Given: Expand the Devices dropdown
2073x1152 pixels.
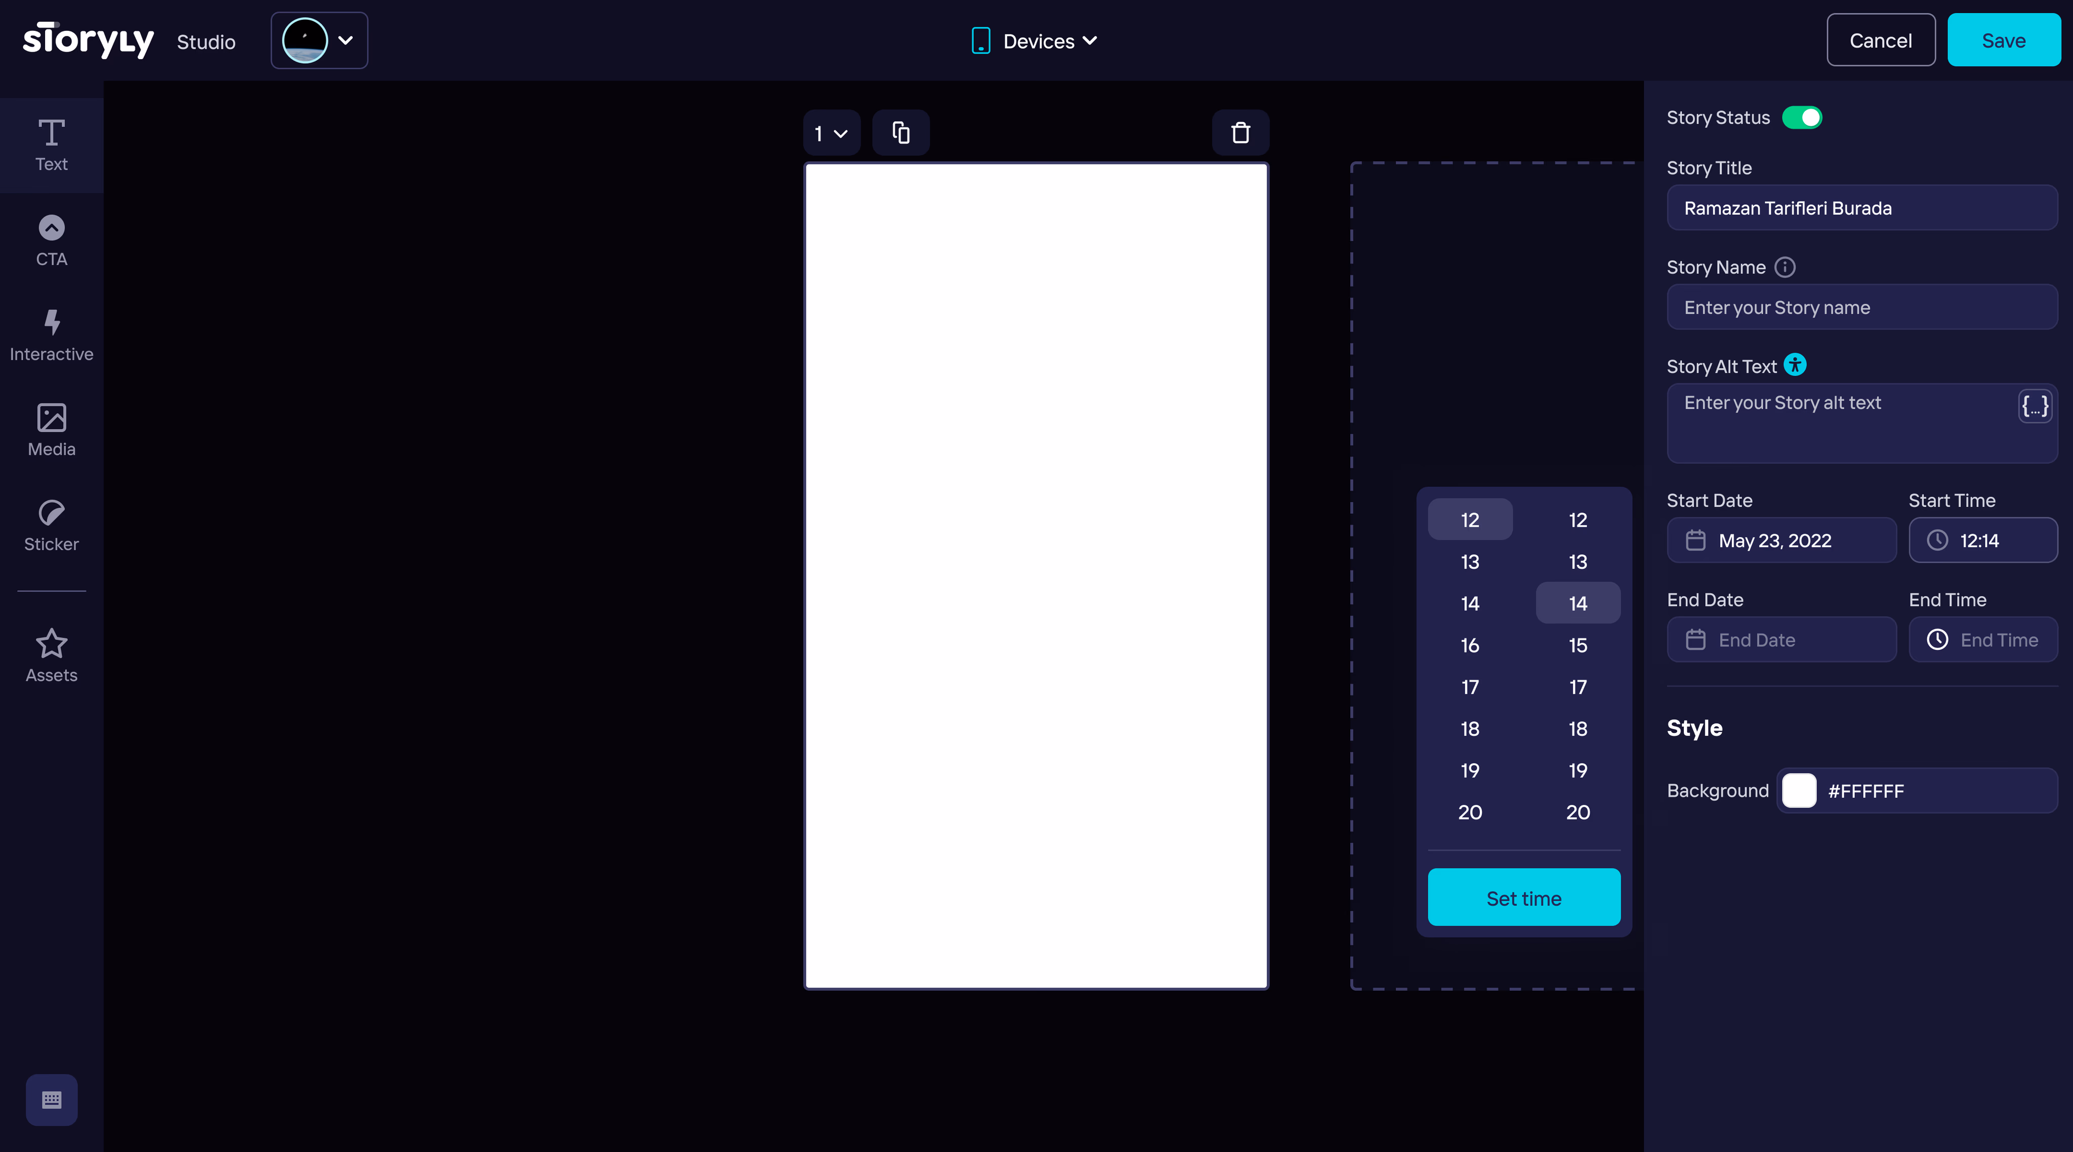Looking at the screenshot, I should 1035,41.
